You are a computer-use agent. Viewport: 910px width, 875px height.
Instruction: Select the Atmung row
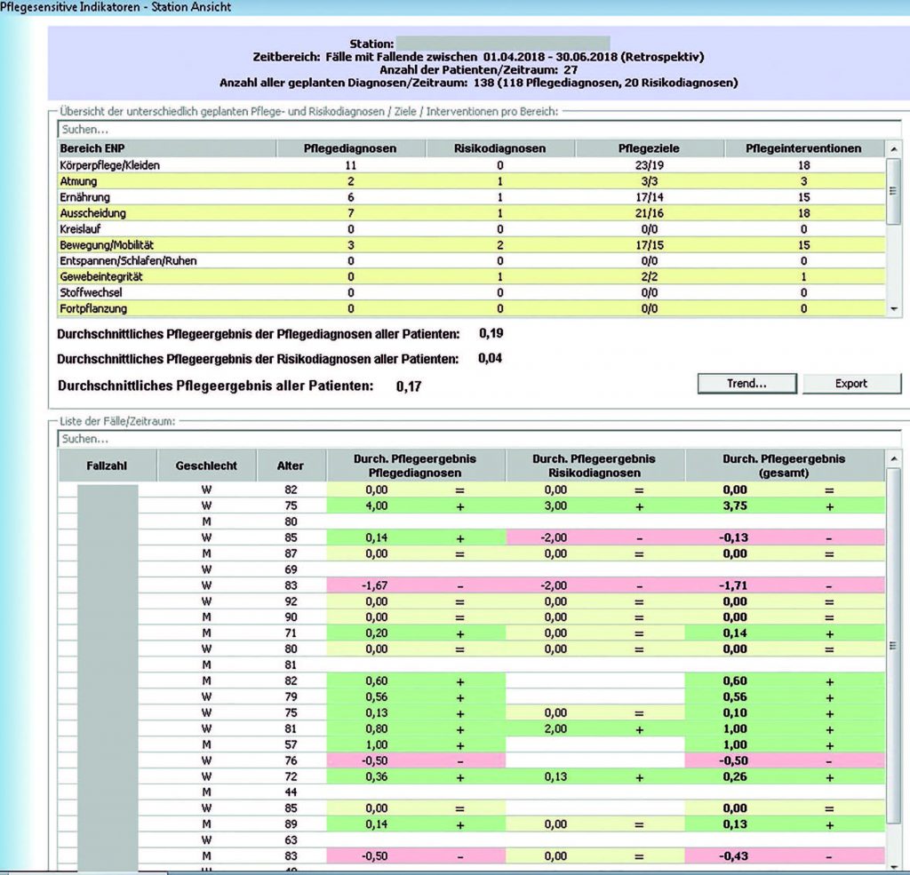point(471,181)
